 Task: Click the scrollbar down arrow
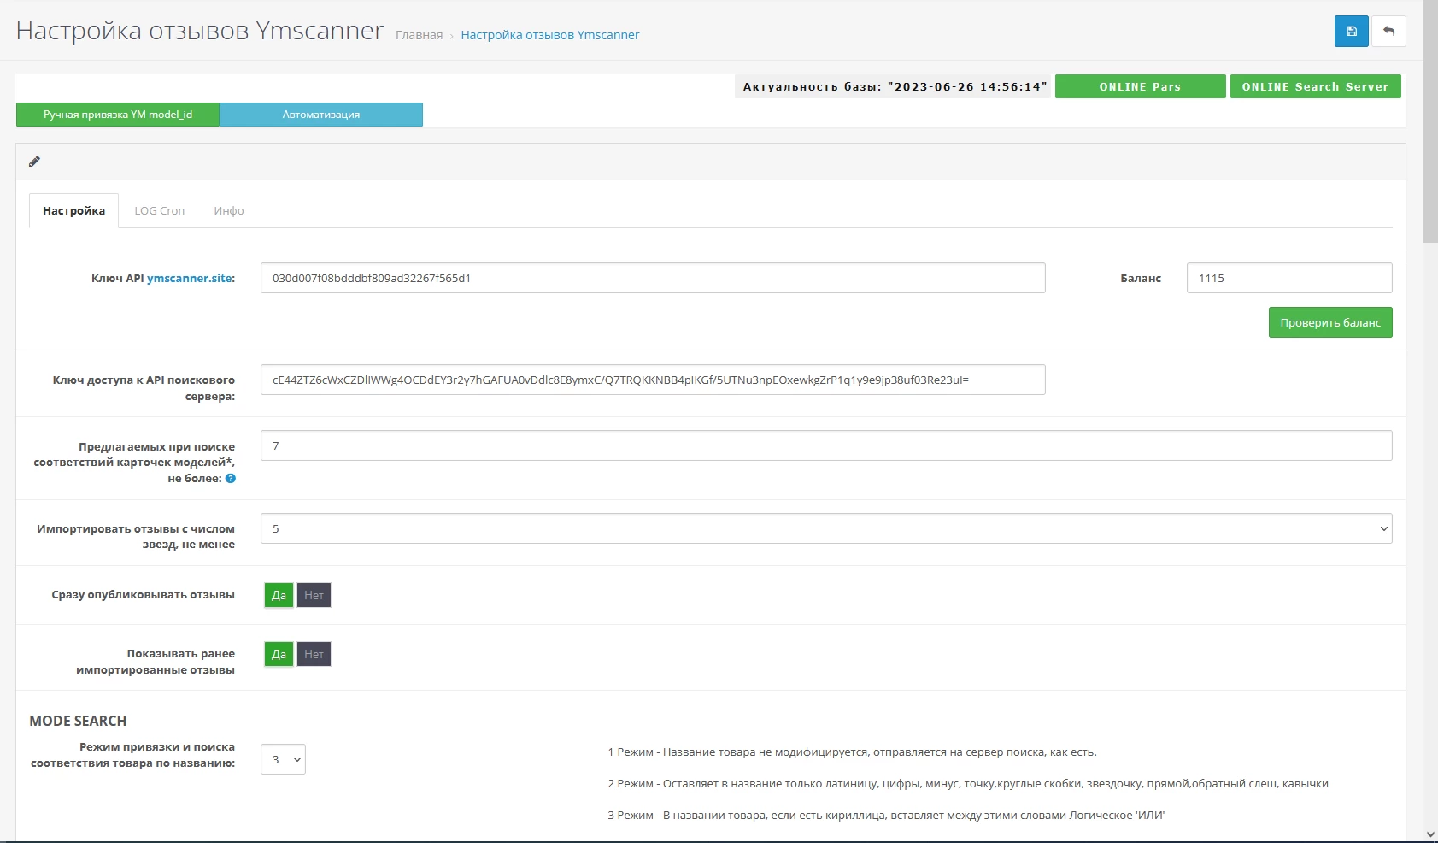[1430, 834]
